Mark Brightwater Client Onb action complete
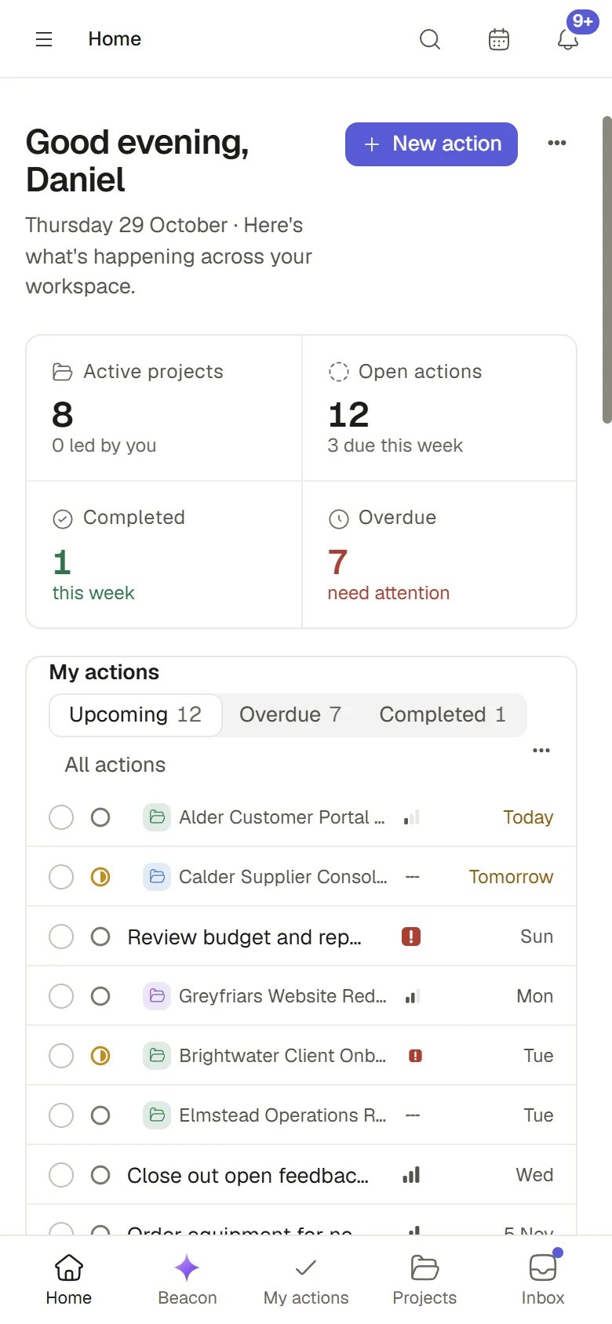The width and height of the screenshot is (612, 1324). 61,1056
